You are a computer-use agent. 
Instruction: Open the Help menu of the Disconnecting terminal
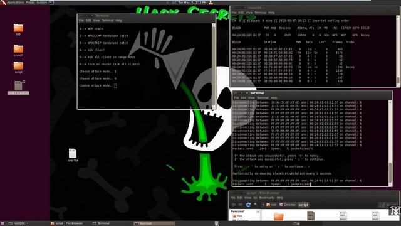(x=274, y=98)
